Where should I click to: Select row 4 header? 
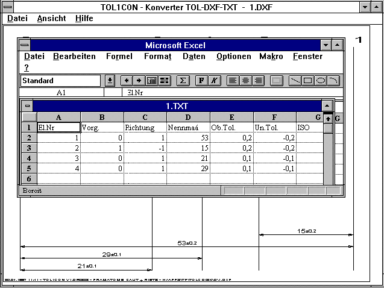[x=29, y=158]
